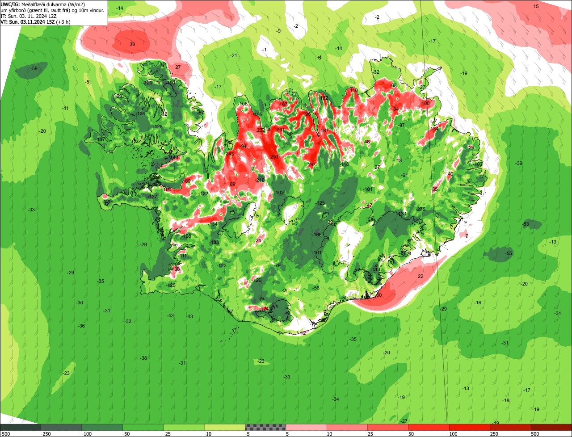This screenshot has height=437, width=572.
Task: Click the map value '197'
Action: coord(312,165)
